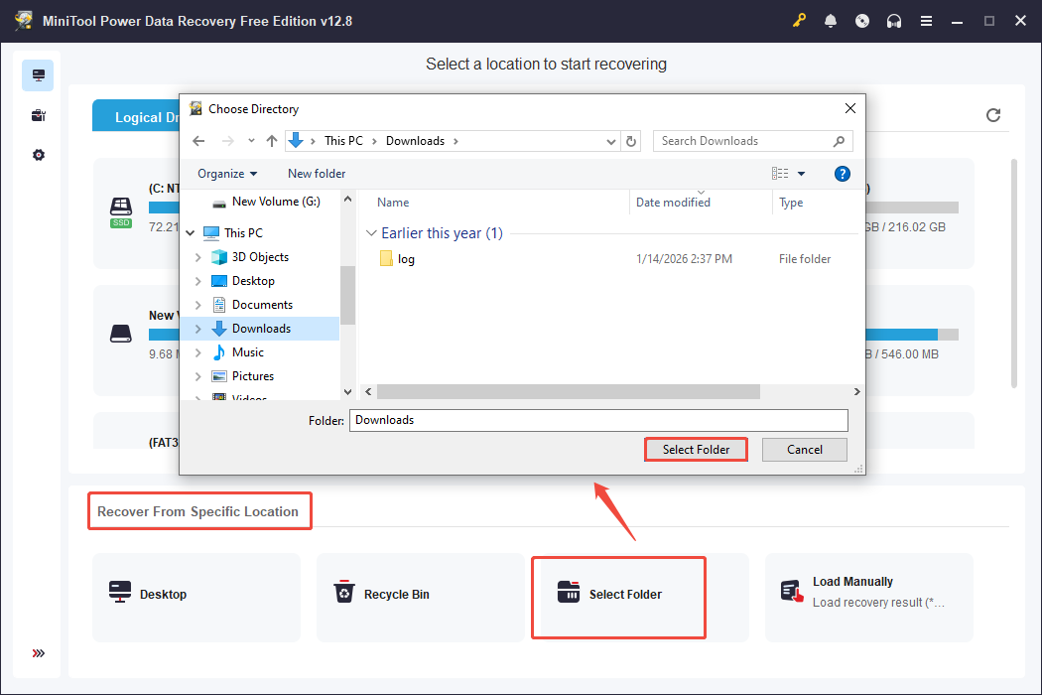
Task: Open the bootable media disc icon
Action: point(862,20)
